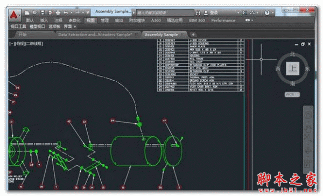
Task: Click the viewport controls label in drawing area
Action: click(x=26, y=44)
